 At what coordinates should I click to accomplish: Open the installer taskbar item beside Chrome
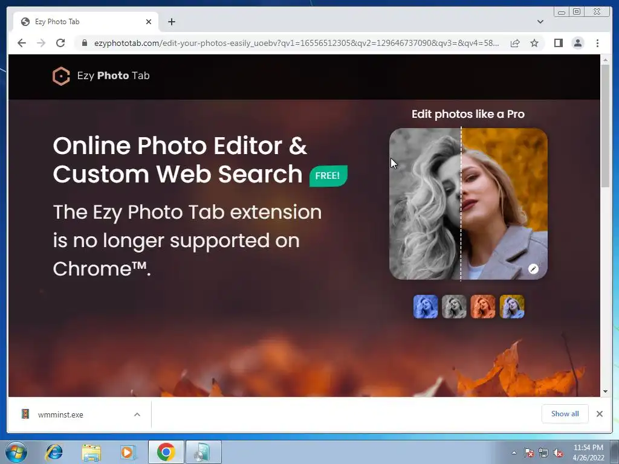pos(203,452)
